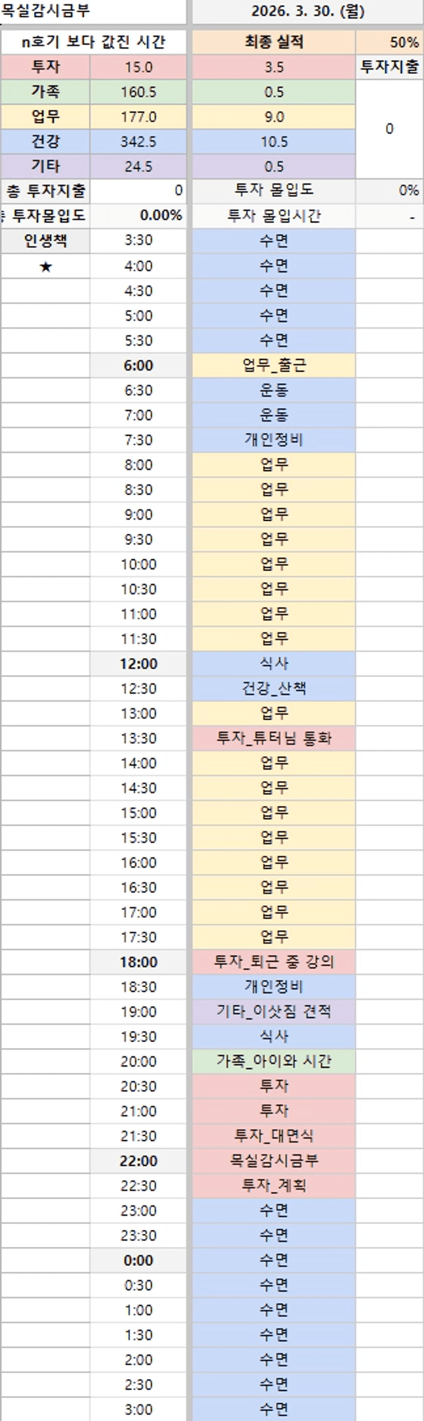Click the 인생책 label cell
This screenshot has width=424, height=1421.
click(x=45, y=241)
